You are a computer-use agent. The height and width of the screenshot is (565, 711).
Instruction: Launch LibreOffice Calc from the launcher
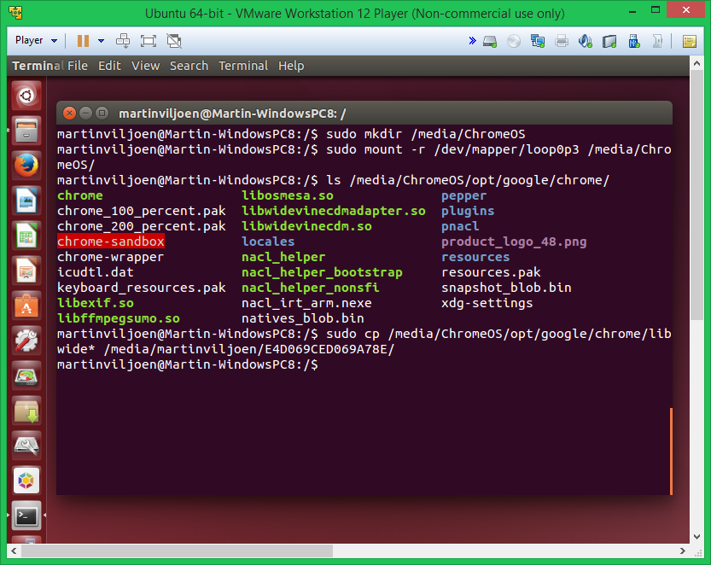[26, 236]
